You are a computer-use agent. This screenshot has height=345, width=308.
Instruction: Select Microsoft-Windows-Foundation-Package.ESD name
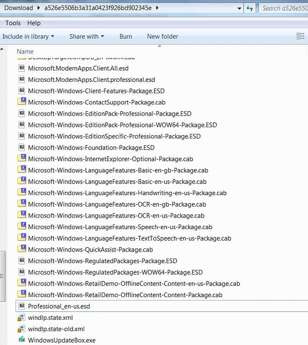point(91,148)
